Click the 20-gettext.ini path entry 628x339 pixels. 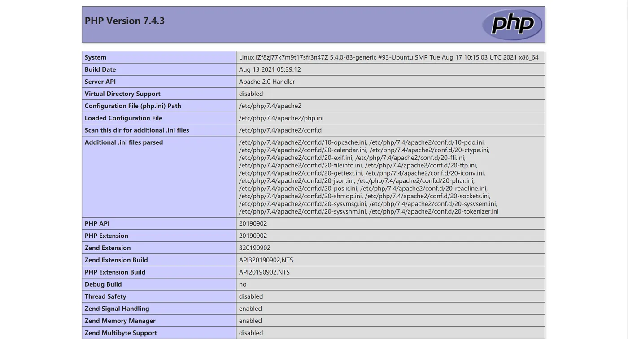click(301, 173)
